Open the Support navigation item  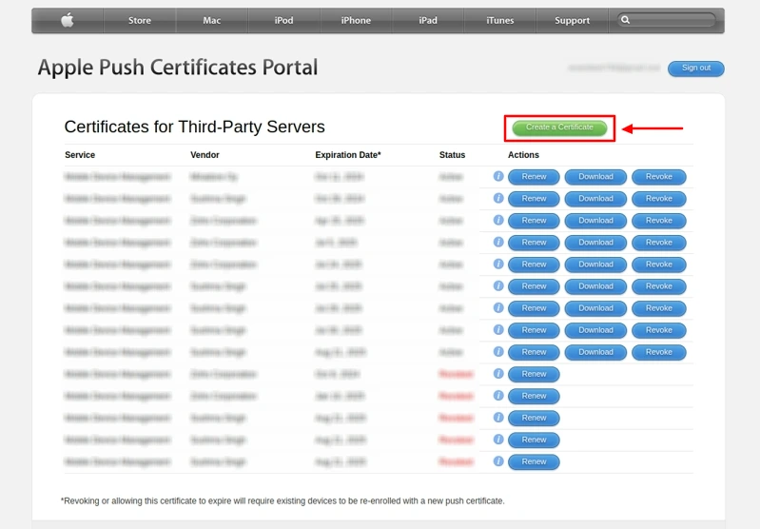pyautogui.click(x=572, y=20)
